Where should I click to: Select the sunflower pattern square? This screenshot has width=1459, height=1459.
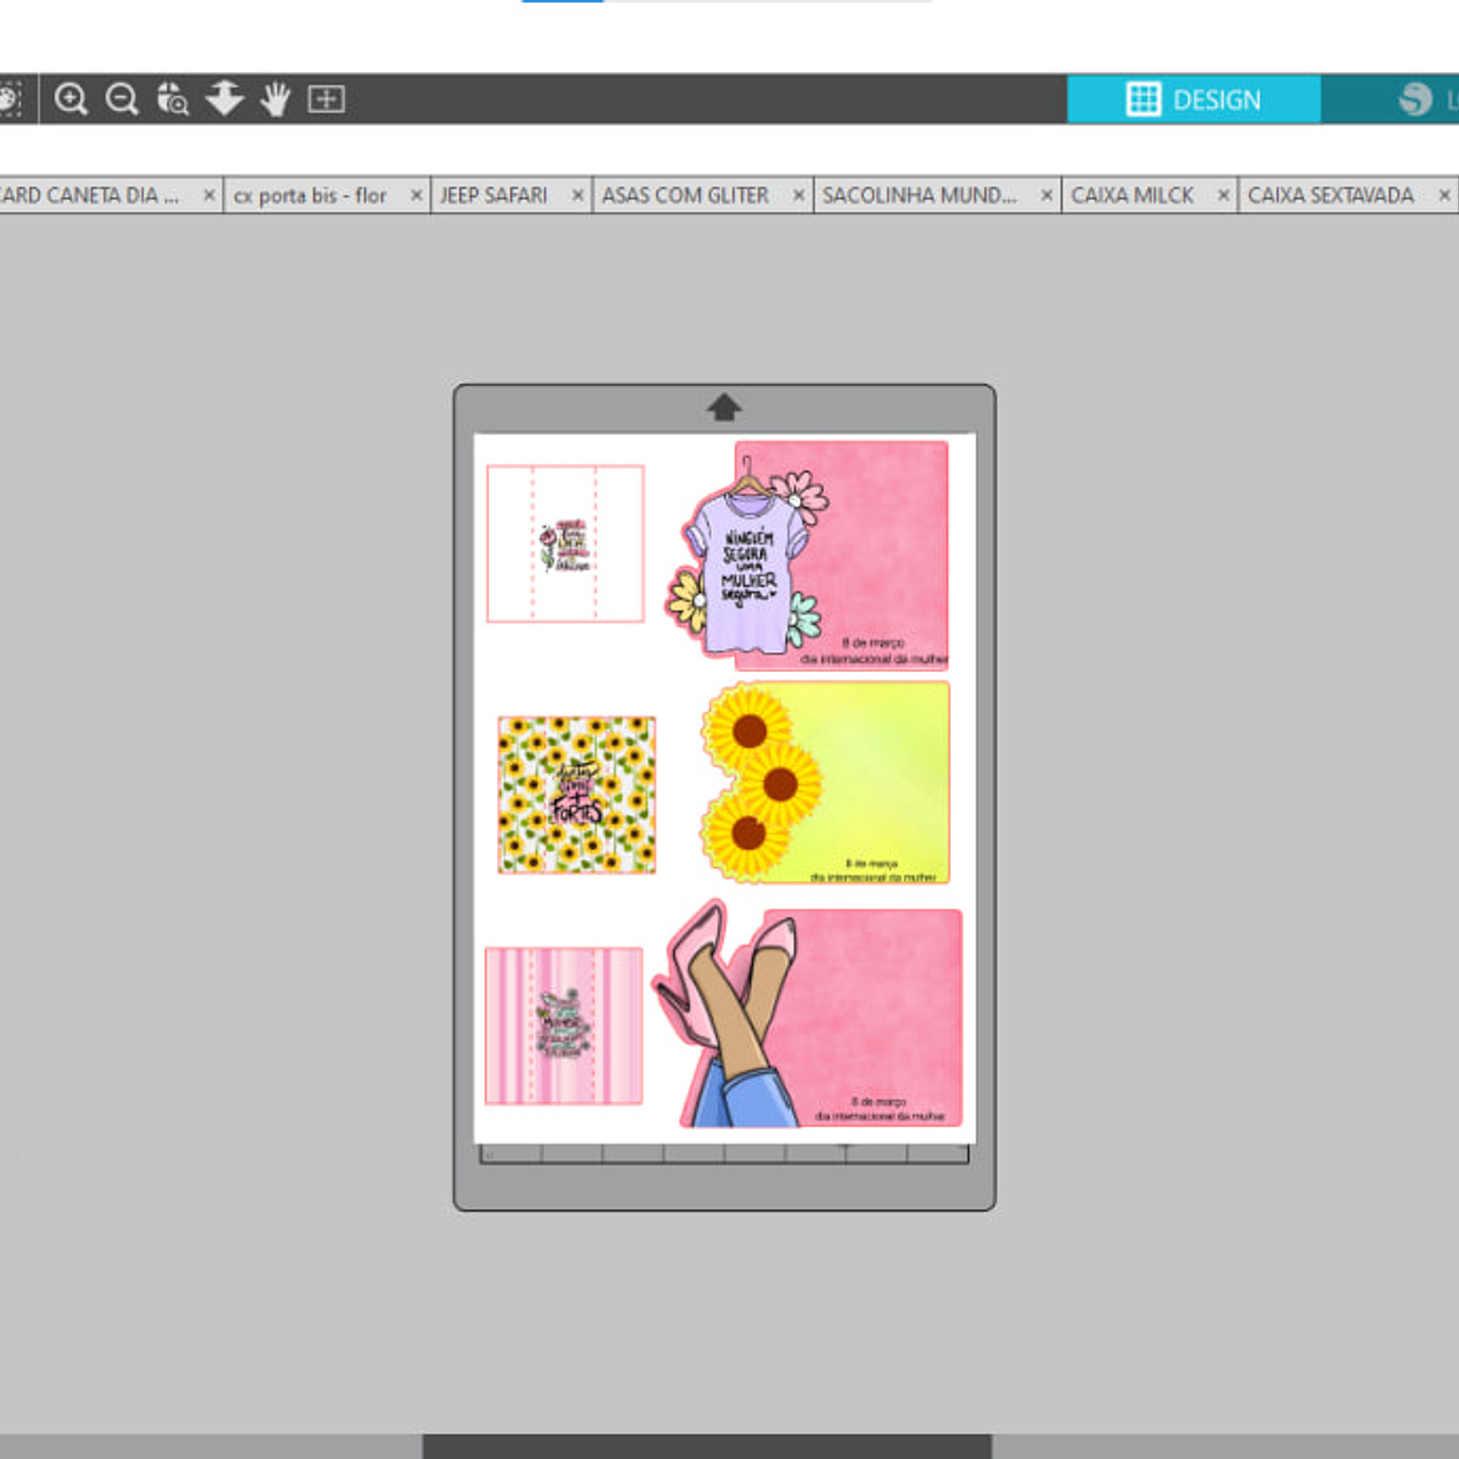[x=577, y=795]
